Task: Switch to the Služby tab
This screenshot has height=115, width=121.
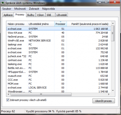Action: point(31,15)
